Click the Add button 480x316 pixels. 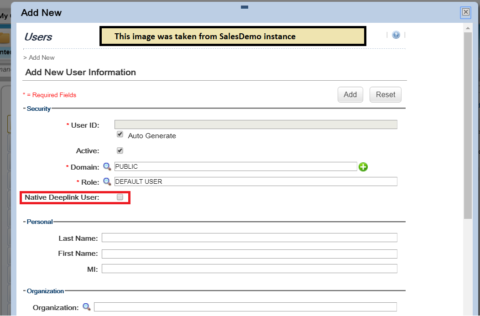tap(350, 94)
